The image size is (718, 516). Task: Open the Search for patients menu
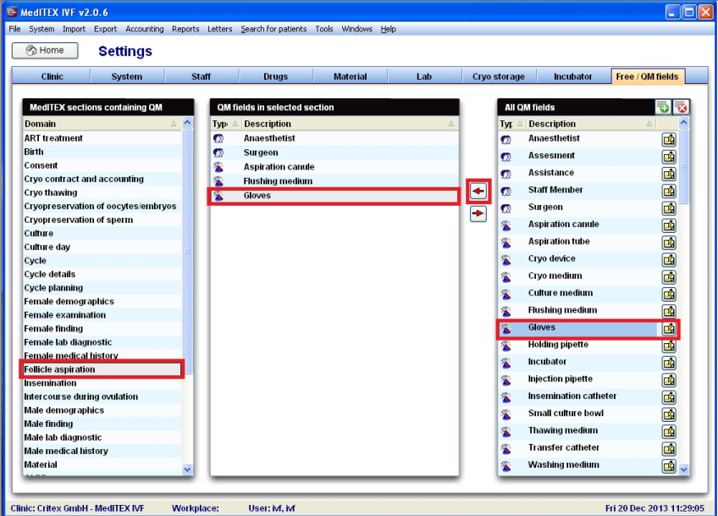(273, 29)
